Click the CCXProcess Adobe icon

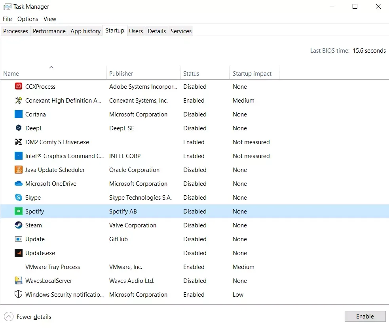point(18,86)
